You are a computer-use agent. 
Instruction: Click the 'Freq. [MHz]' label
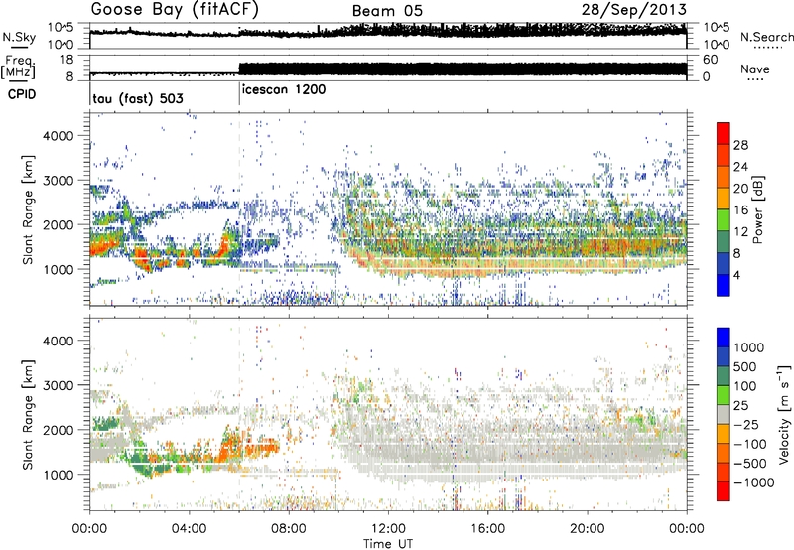(18, 67)
